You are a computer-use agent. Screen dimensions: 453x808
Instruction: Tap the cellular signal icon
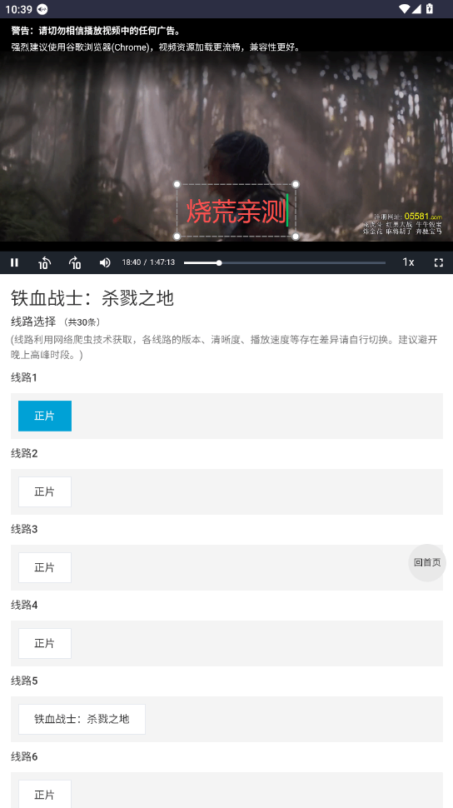[x=416, y=9]
